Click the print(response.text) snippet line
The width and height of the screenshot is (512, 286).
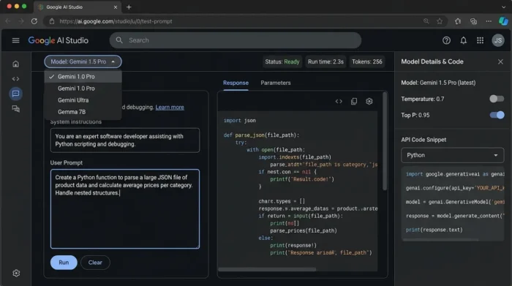tap(434, 230)
